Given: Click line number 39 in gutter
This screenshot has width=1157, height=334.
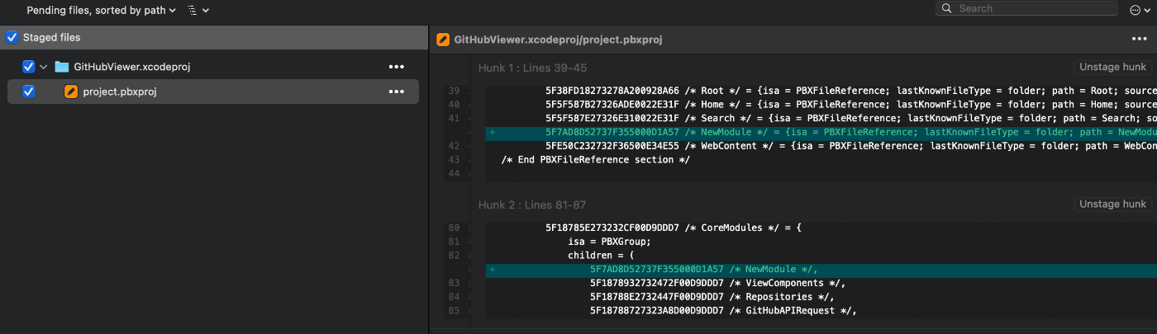Looking at the screenshot, I should 453,90.
